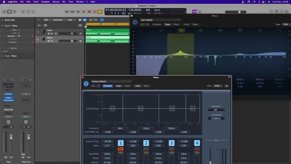This screenshot has height=164, width=291.
Task: Open the Browsers icon at top right
Action: (x=286, y=12)
